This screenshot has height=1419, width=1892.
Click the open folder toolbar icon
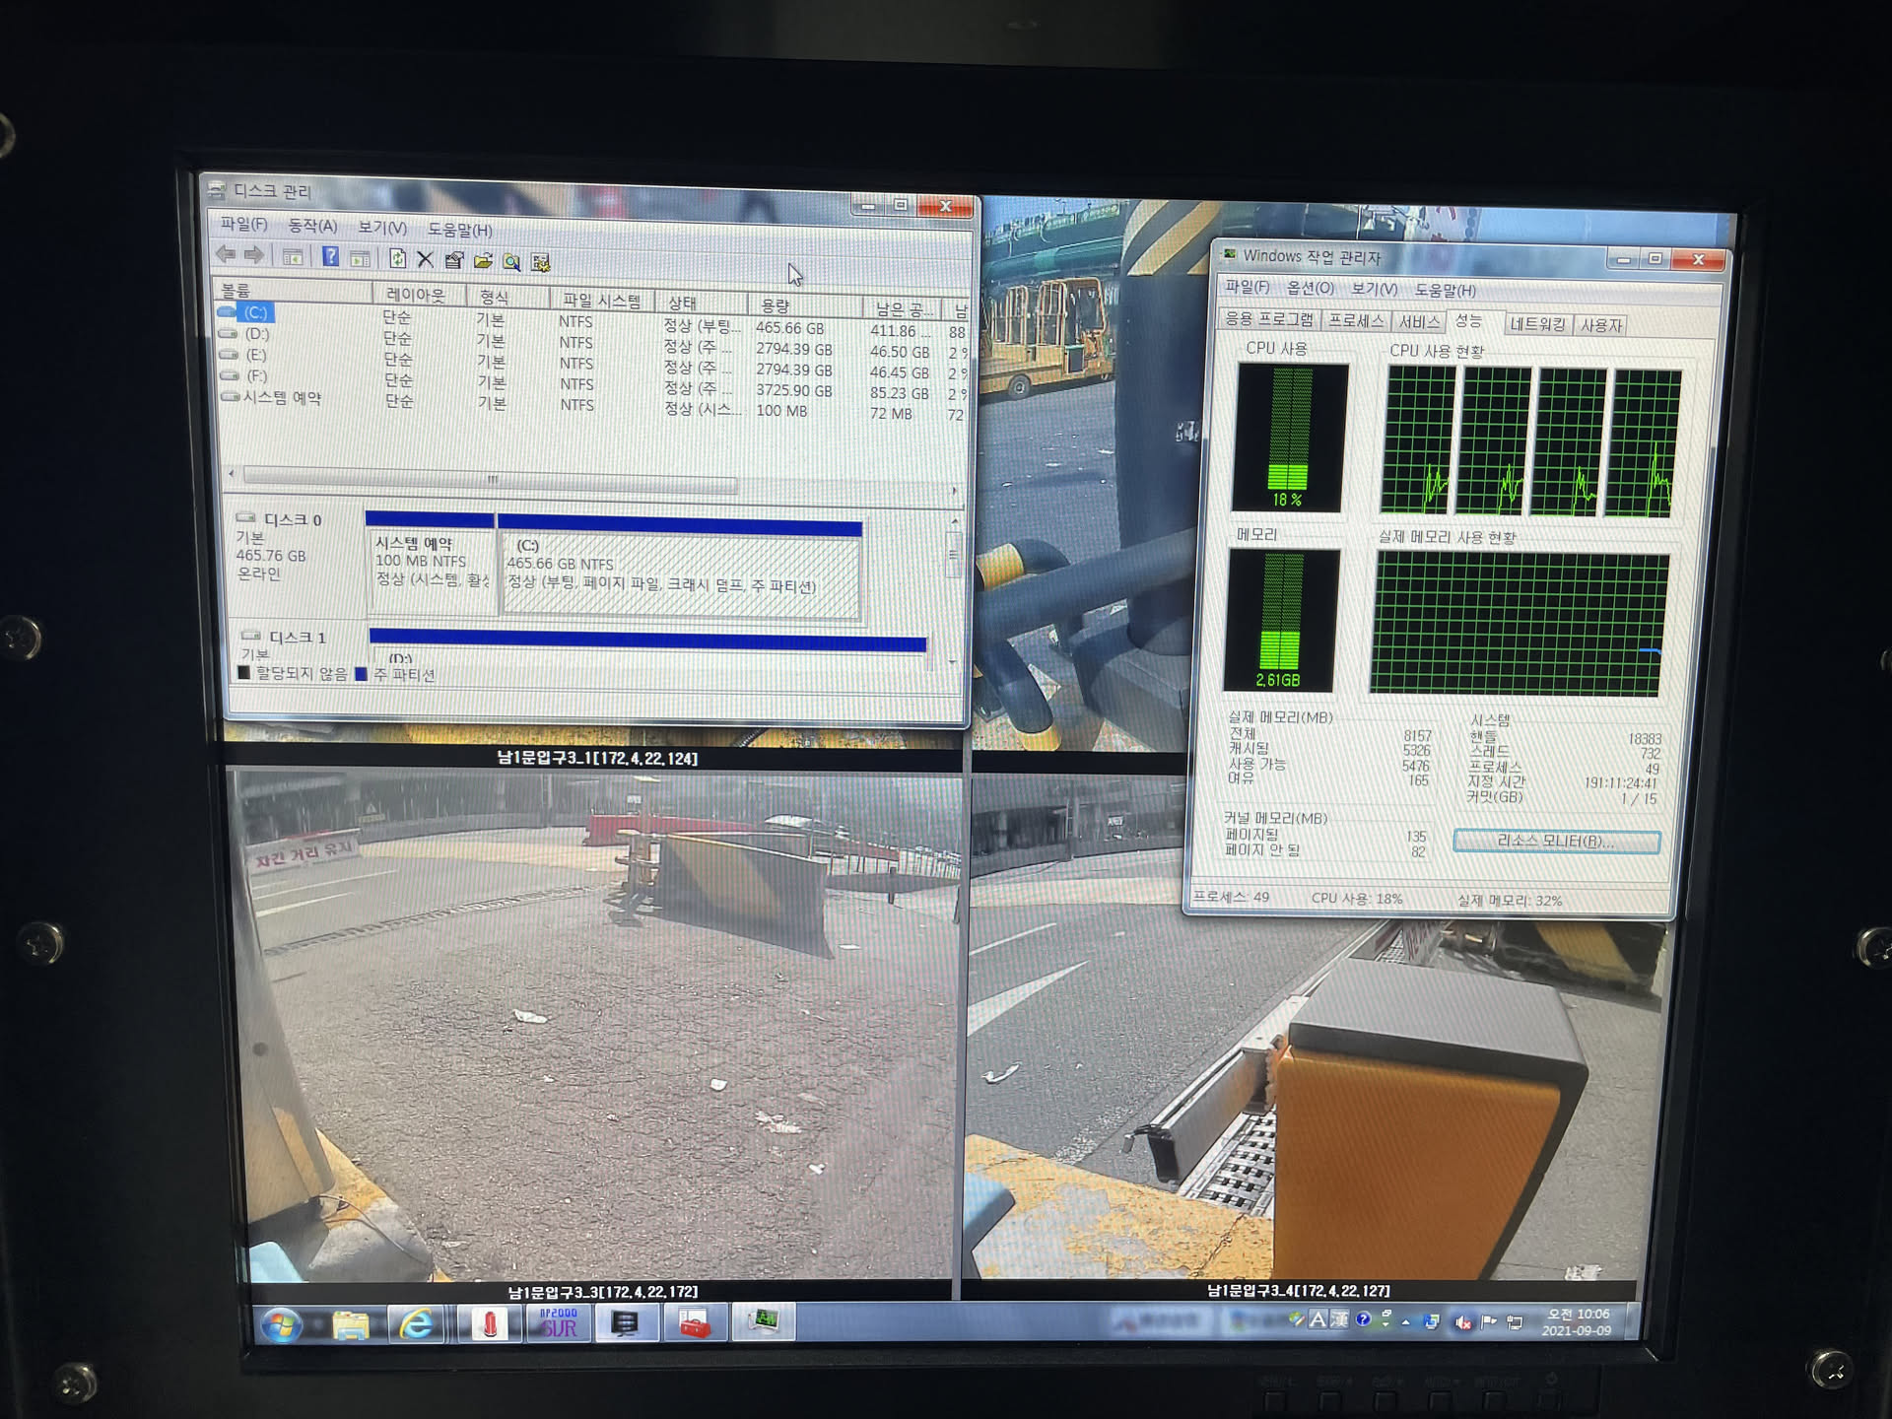click(x=483, y=261)
